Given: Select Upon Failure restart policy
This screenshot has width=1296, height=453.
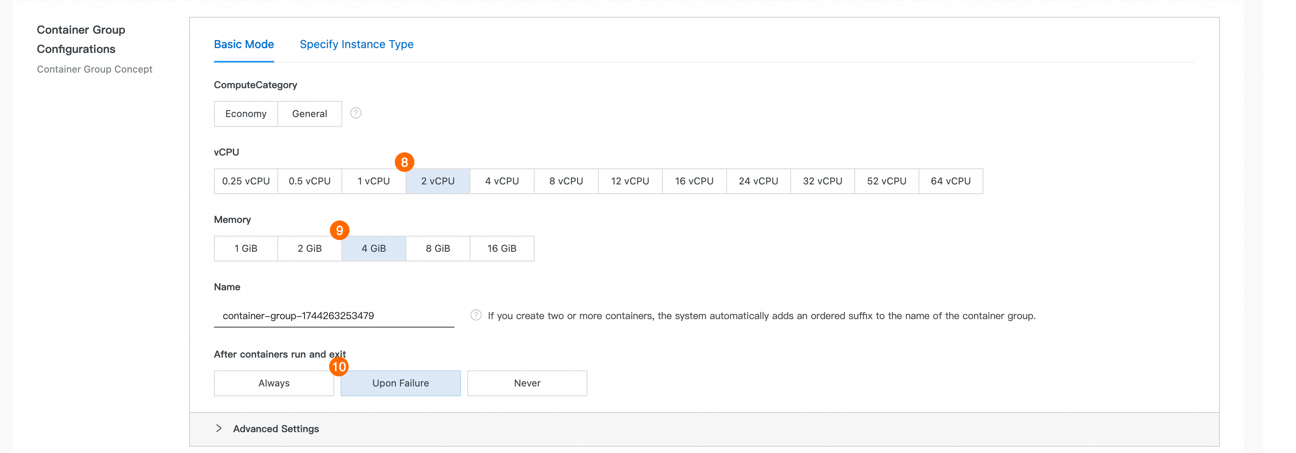Looking at the screenshot, I should click(x=400, y=384).
